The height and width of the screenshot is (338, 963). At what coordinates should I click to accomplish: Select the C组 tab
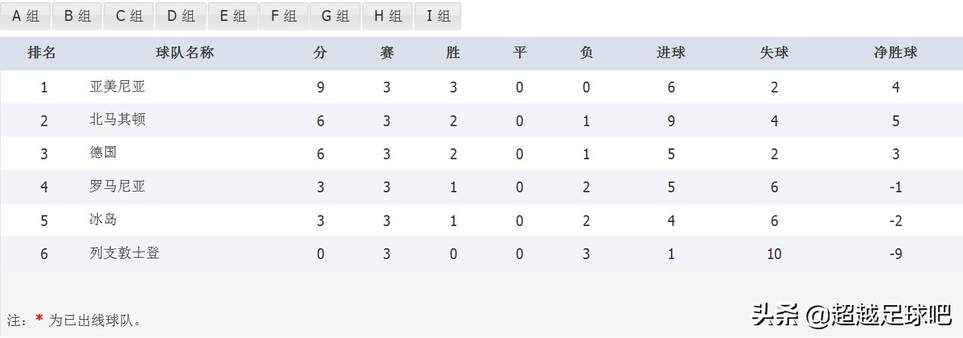[129, 16]
